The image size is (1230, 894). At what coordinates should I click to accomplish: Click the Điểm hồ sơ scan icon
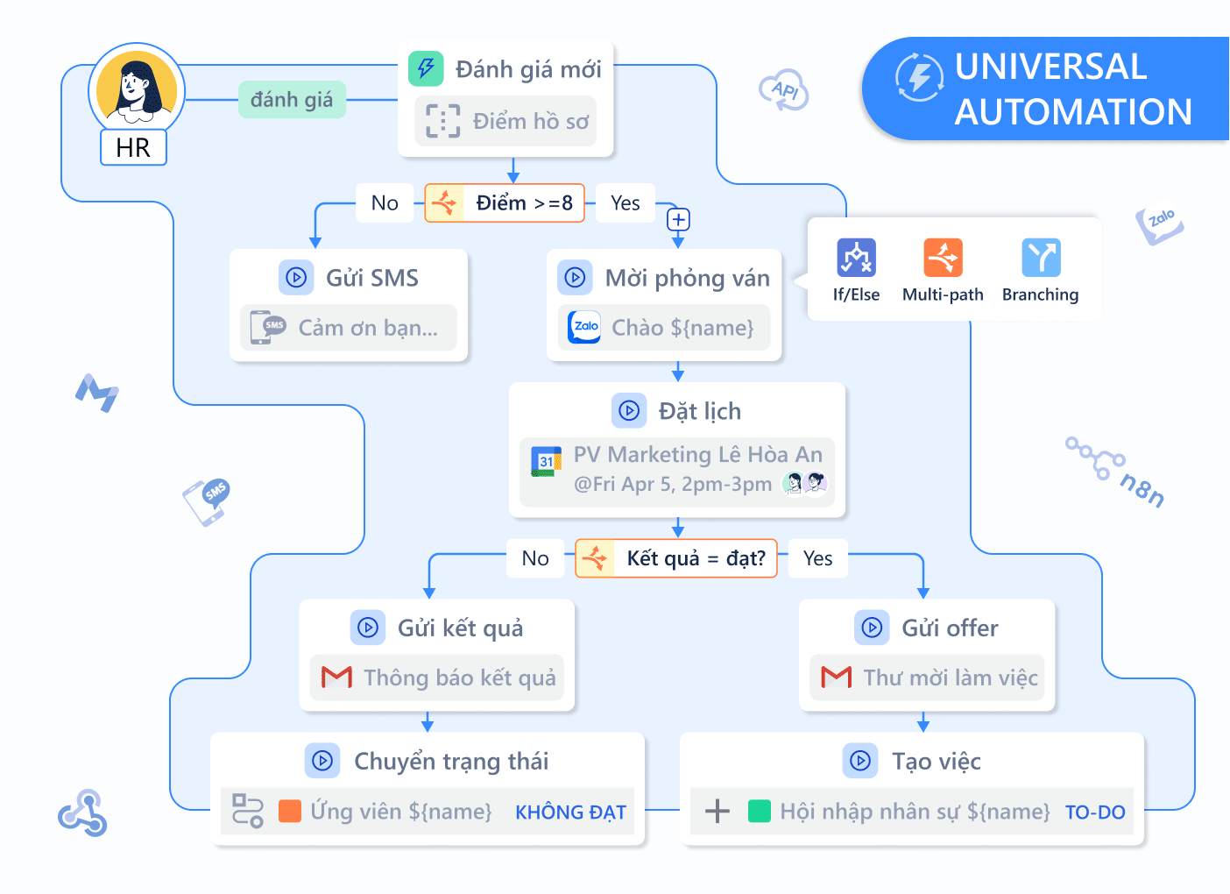coord(442,121)
